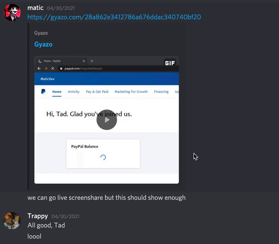
Task: Play the Gyazo GIF preview
Action: point(107,120)
